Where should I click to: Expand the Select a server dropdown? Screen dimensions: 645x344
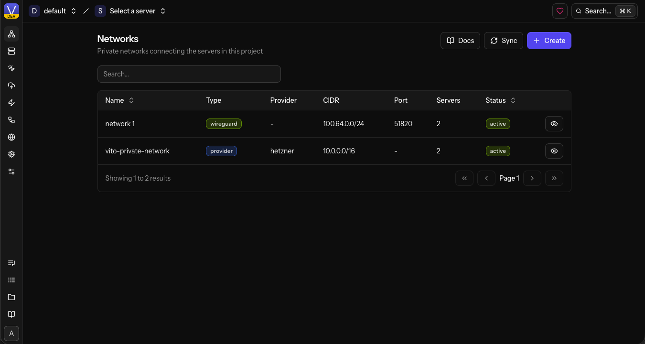pyautogui.click(x=130, y=11)
